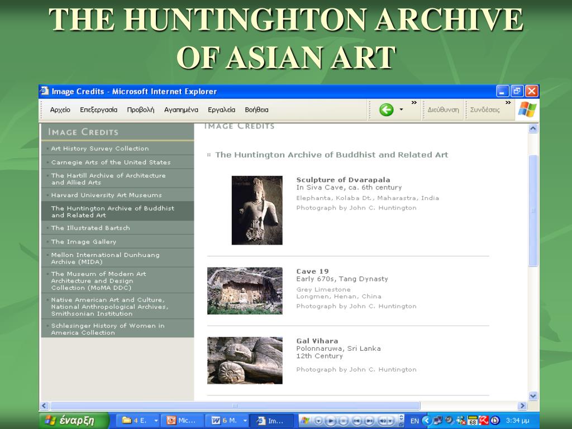Click the EN language indicator
572x429 pixels.
414,421
